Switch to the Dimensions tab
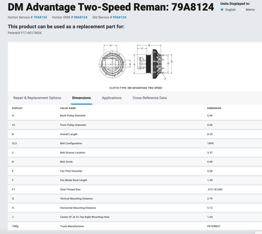262x234 pixels. 81,98
